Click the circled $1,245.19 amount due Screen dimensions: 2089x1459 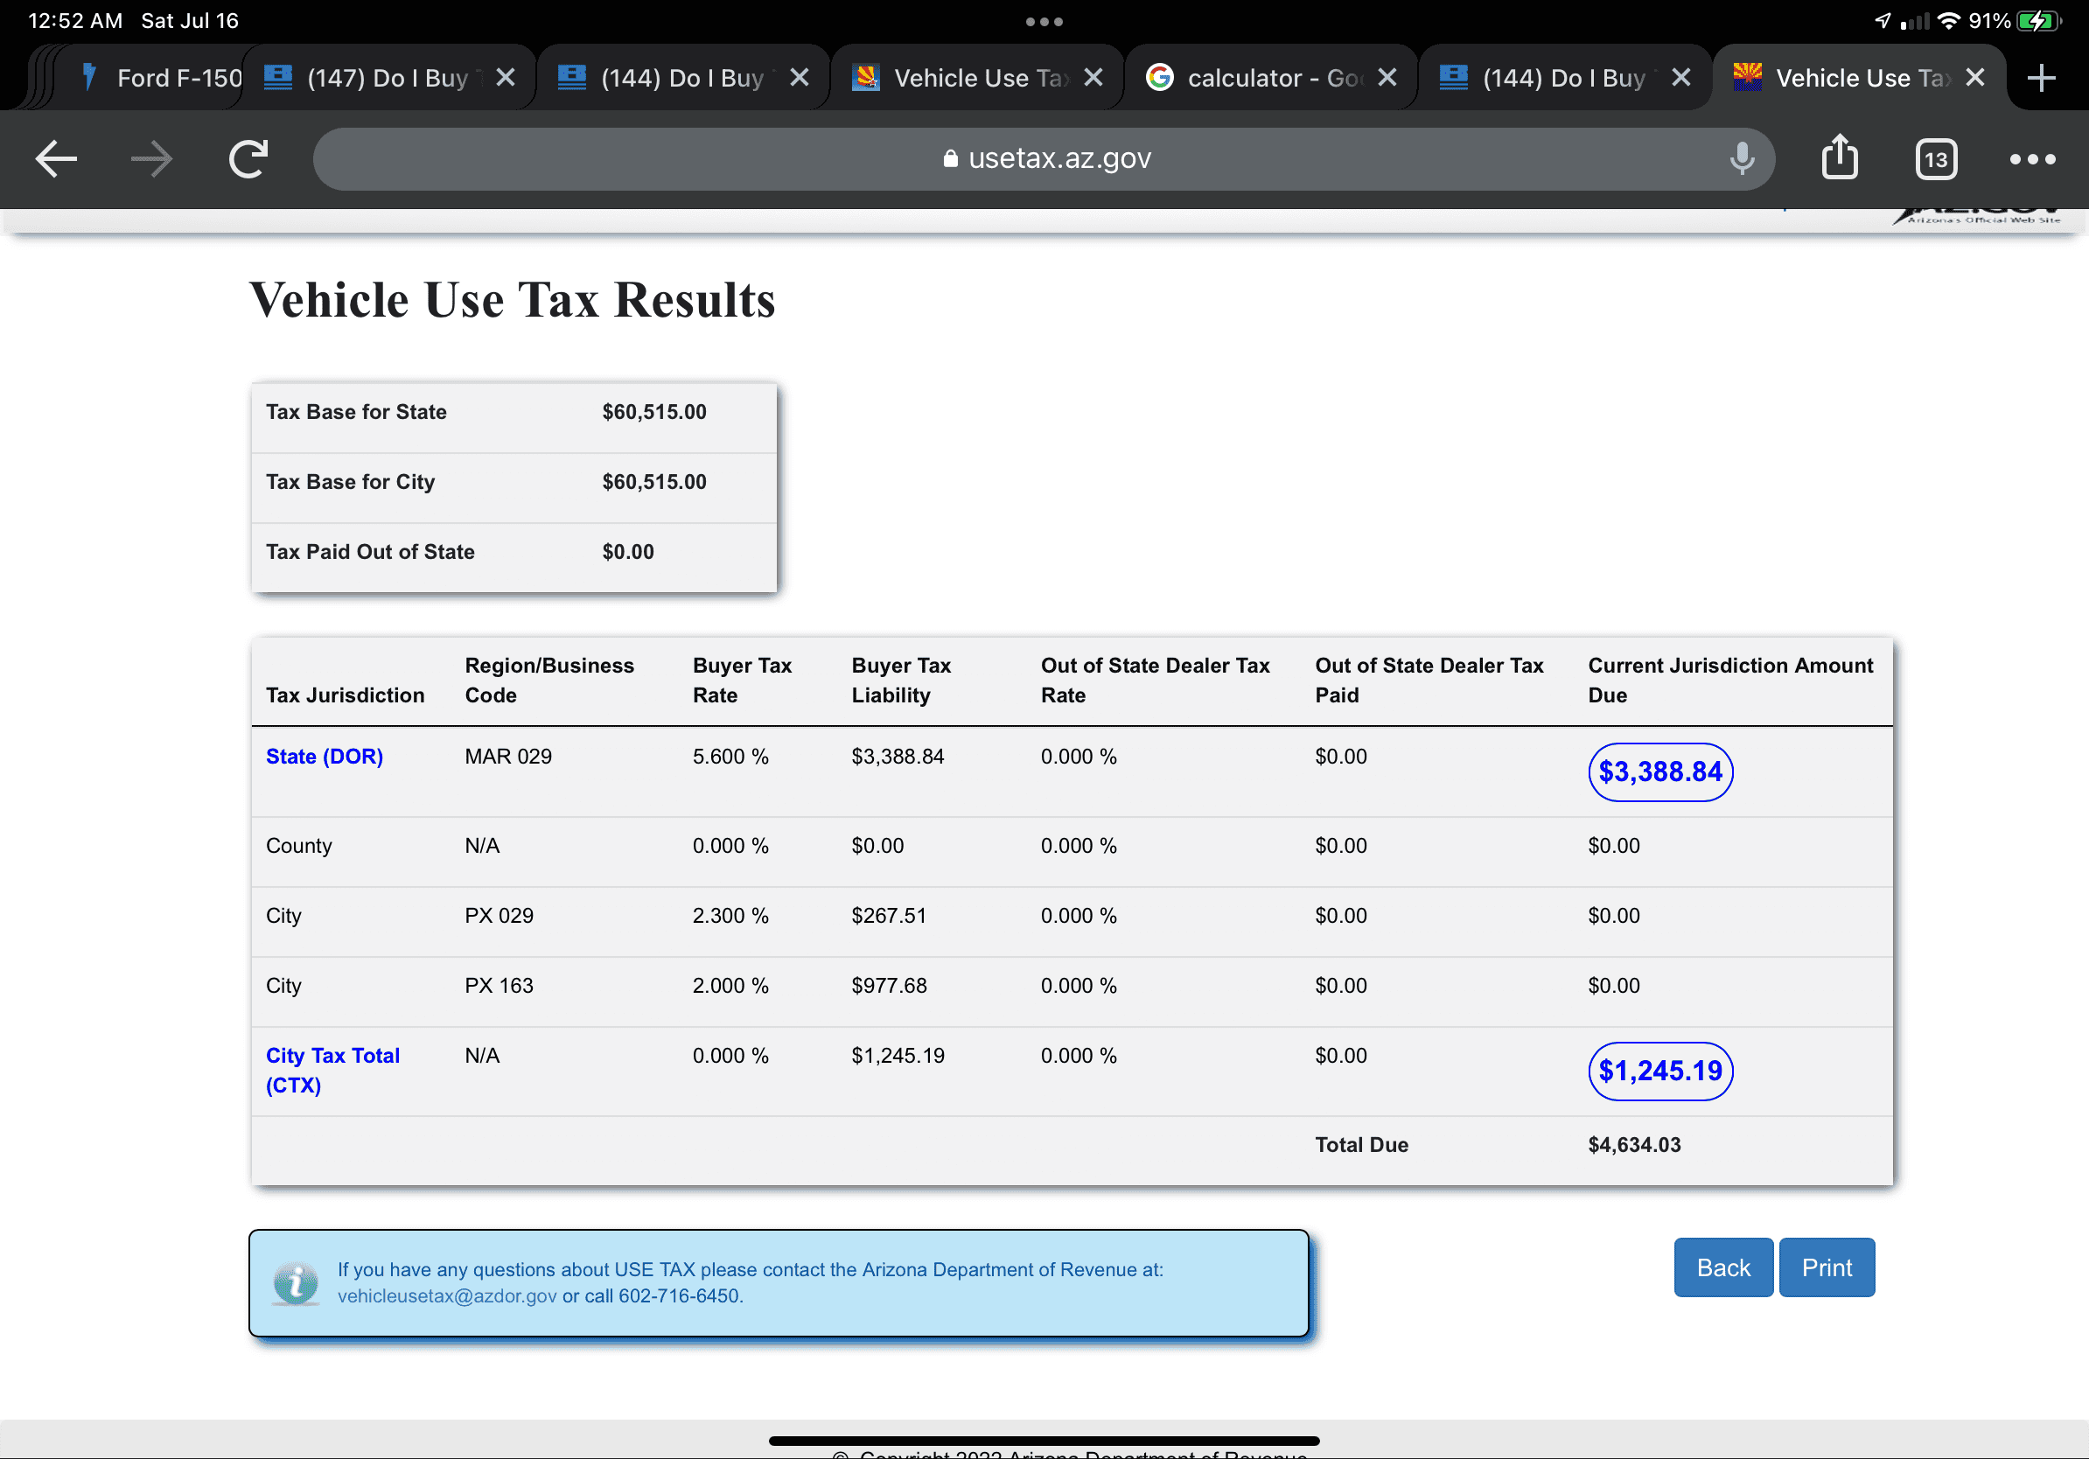point(1659,1072)
